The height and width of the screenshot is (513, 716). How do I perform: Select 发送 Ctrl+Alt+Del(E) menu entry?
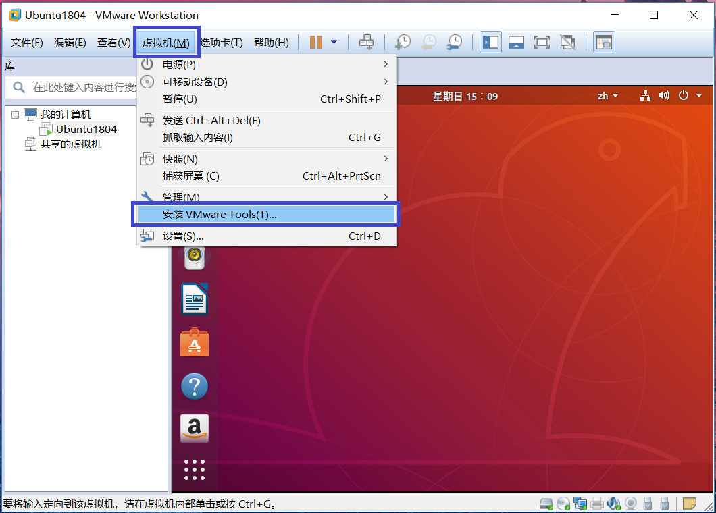pyautogui.click(x=267, y=121)
